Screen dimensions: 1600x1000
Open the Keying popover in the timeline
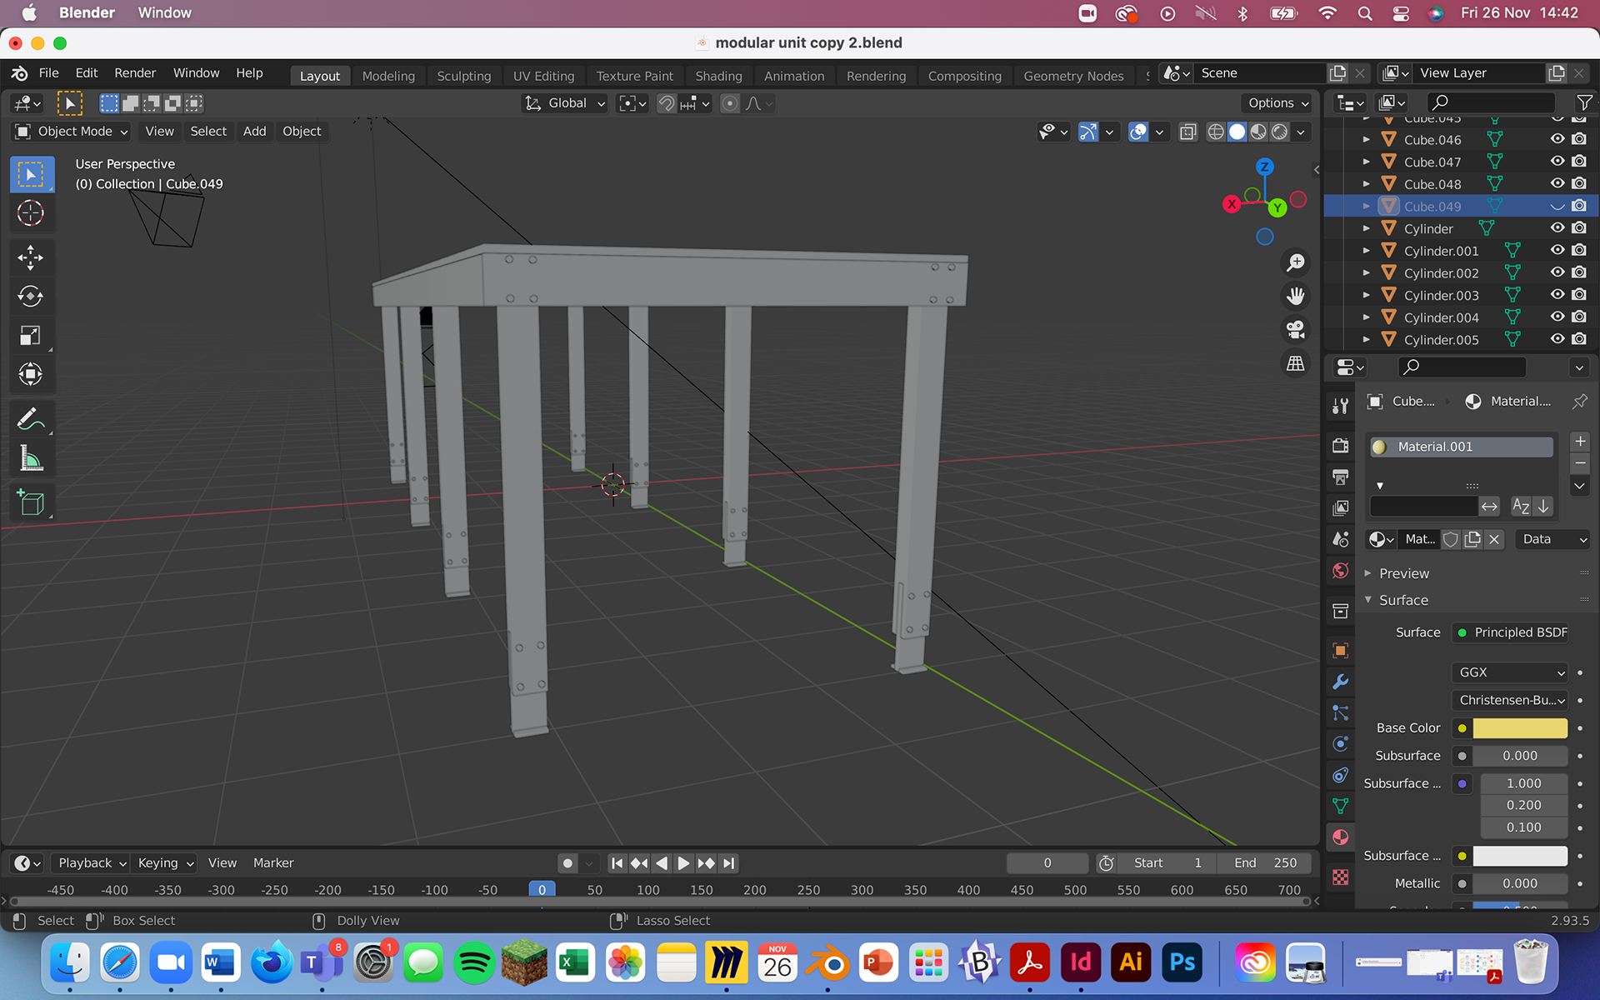pos(165,863)
